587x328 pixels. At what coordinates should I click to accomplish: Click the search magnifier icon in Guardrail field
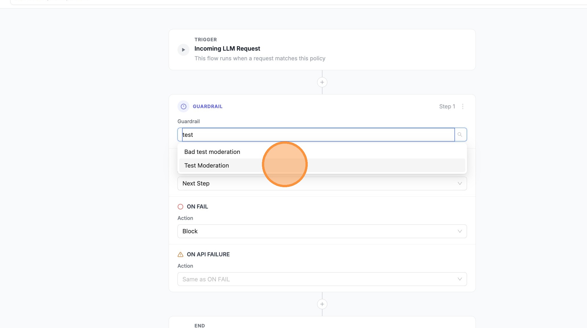tap(460, 135)
